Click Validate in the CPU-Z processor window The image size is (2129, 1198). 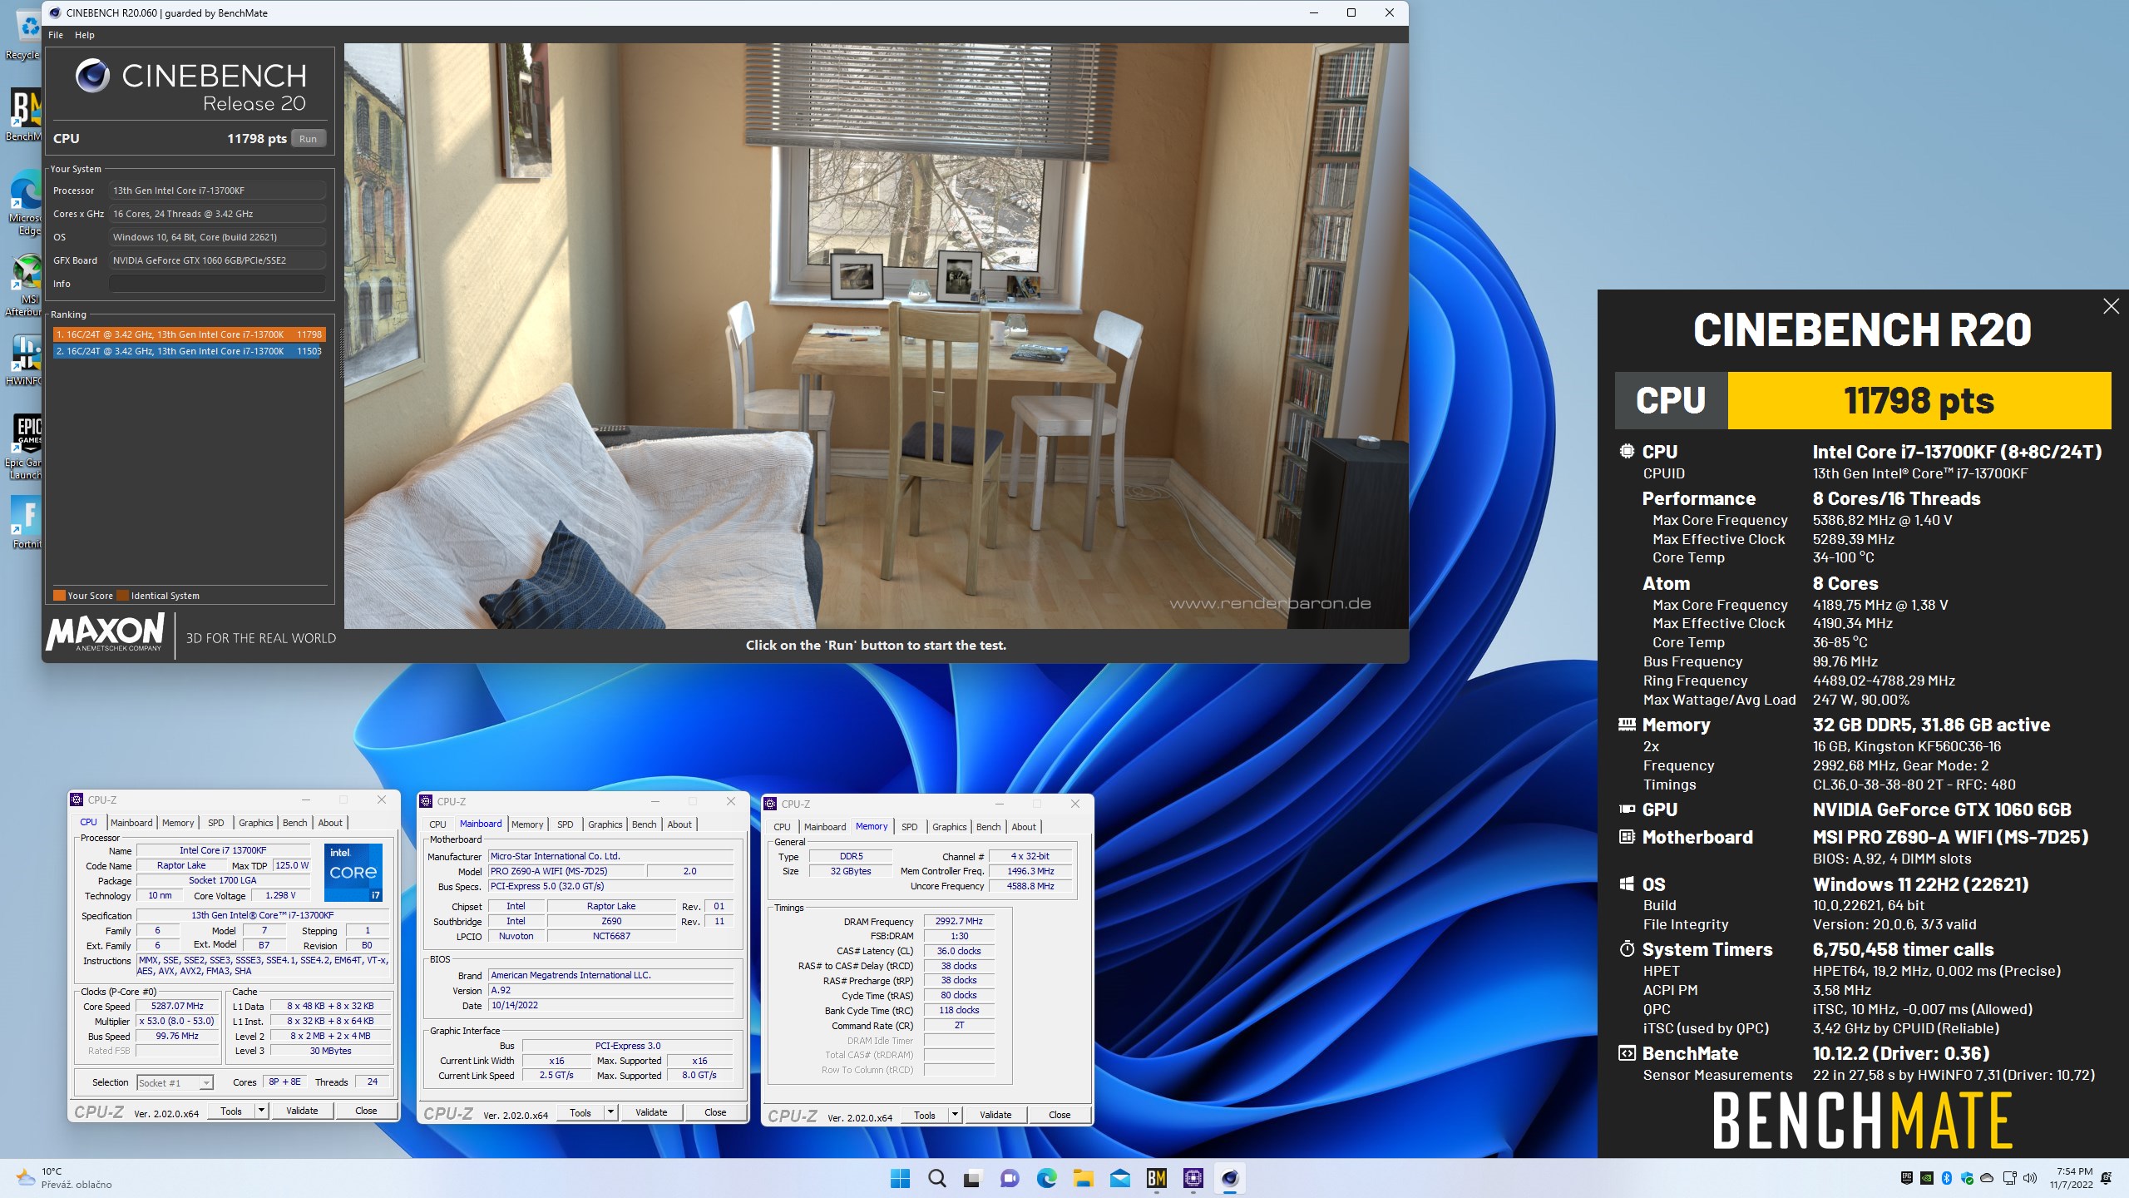coord(302,1111)
